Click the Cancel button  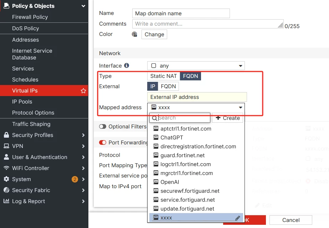pos(291,220)
